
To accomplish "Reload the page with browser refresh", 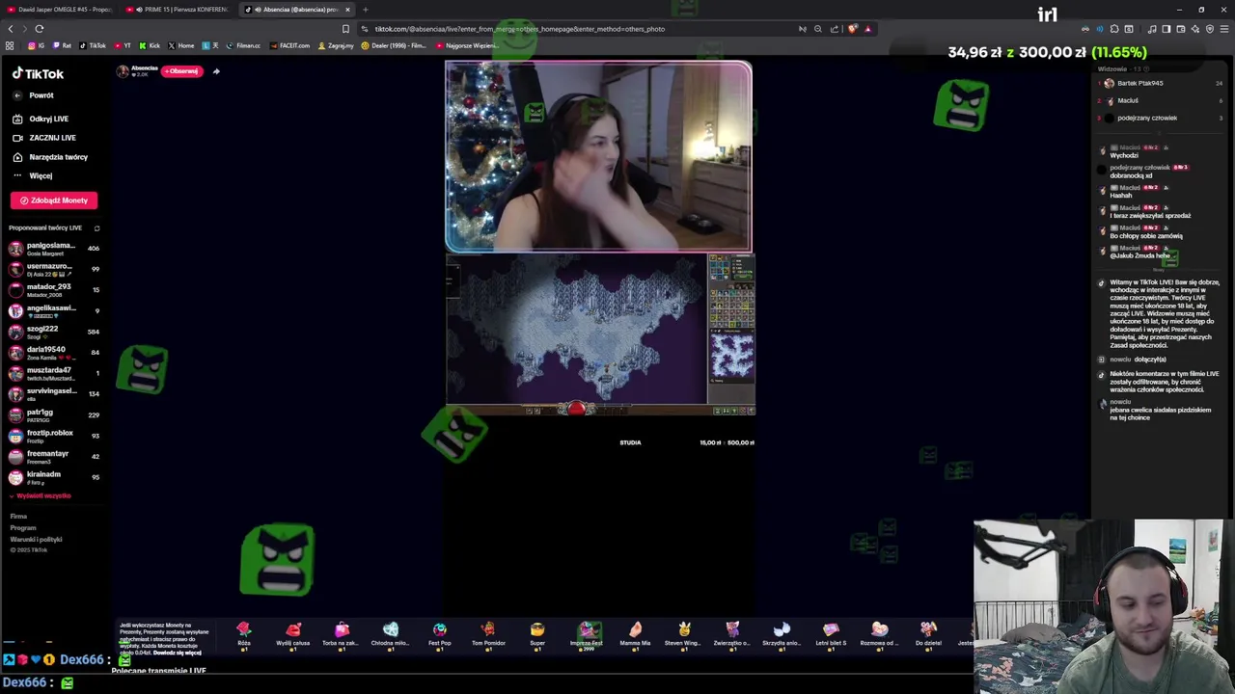I will tap(40, 29).
